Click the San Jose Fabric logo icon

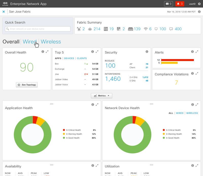tap(4, 12)
